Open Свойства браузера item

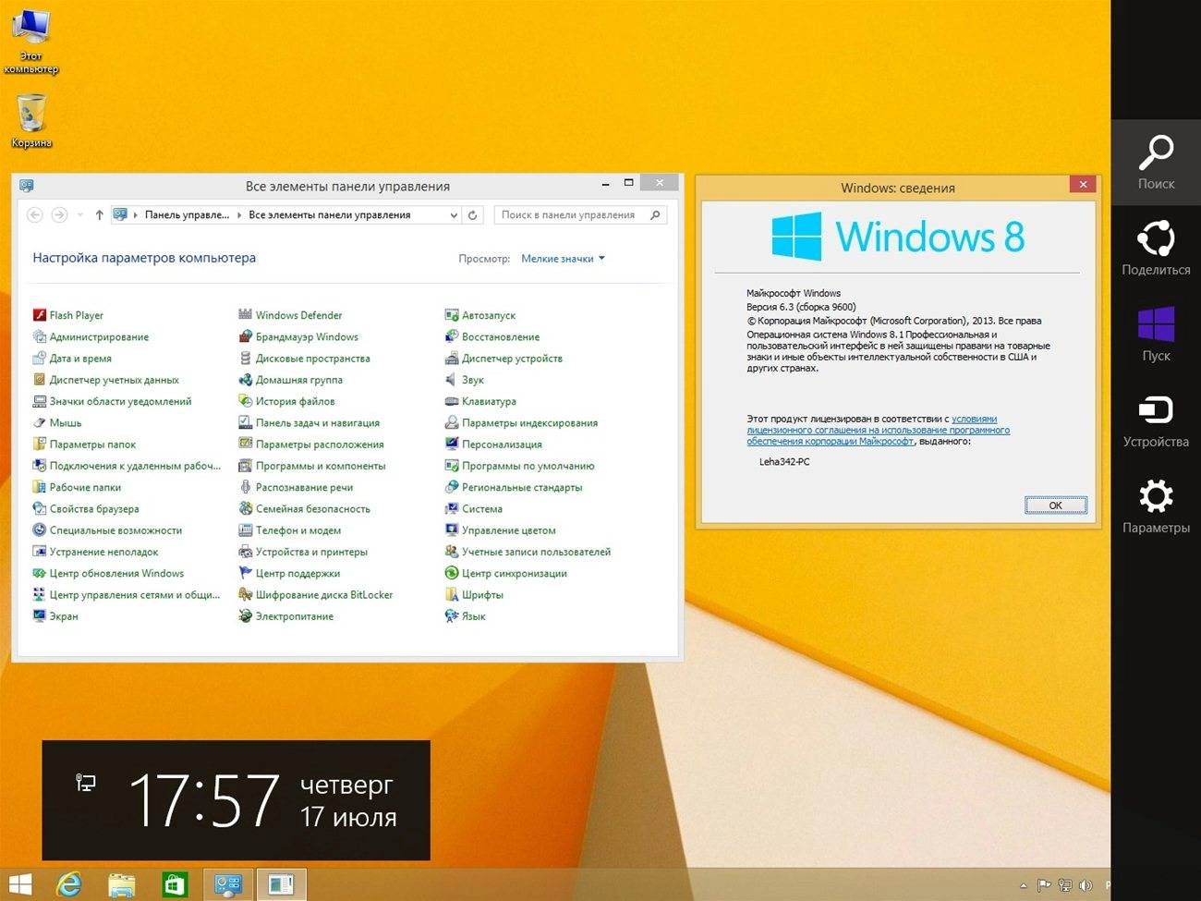click(86, 508)
